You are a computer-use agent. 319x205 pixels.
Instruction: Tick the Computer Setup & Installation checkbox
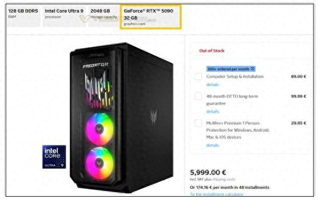198,76
